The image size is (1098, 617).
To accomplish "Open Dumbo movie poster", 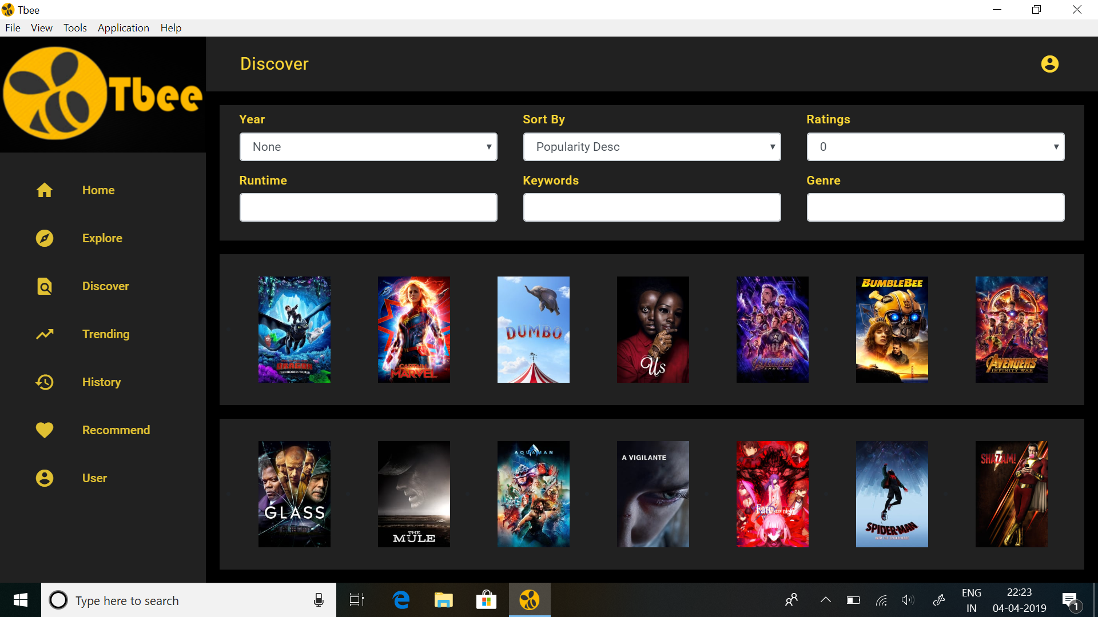I will tap(533, 330).
